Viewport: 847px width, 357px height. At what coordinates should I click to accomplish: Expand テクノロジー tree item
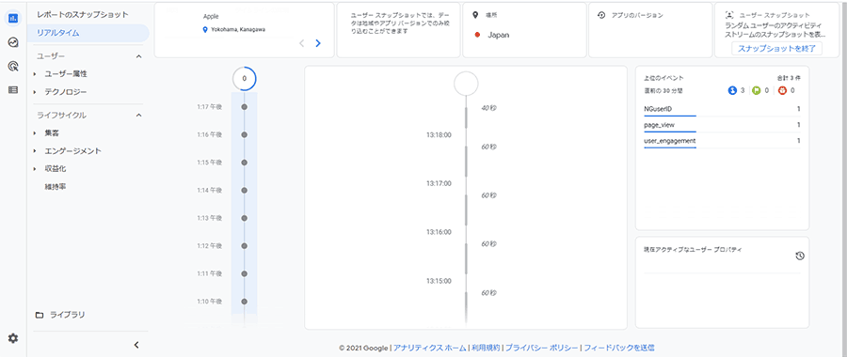click(x=35, y=93)
